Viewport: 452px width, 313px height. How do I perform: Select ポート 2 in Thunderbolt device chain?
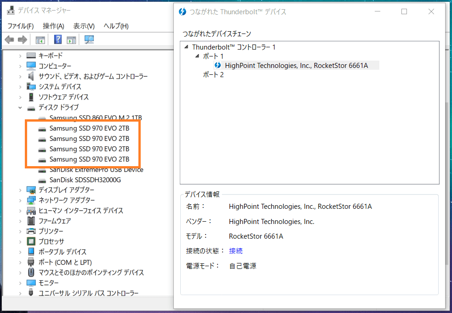[x=213, y=75]
